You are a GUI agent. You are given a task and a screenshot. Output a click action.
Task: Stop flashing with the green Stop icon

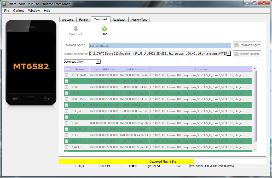click(105, 29)
